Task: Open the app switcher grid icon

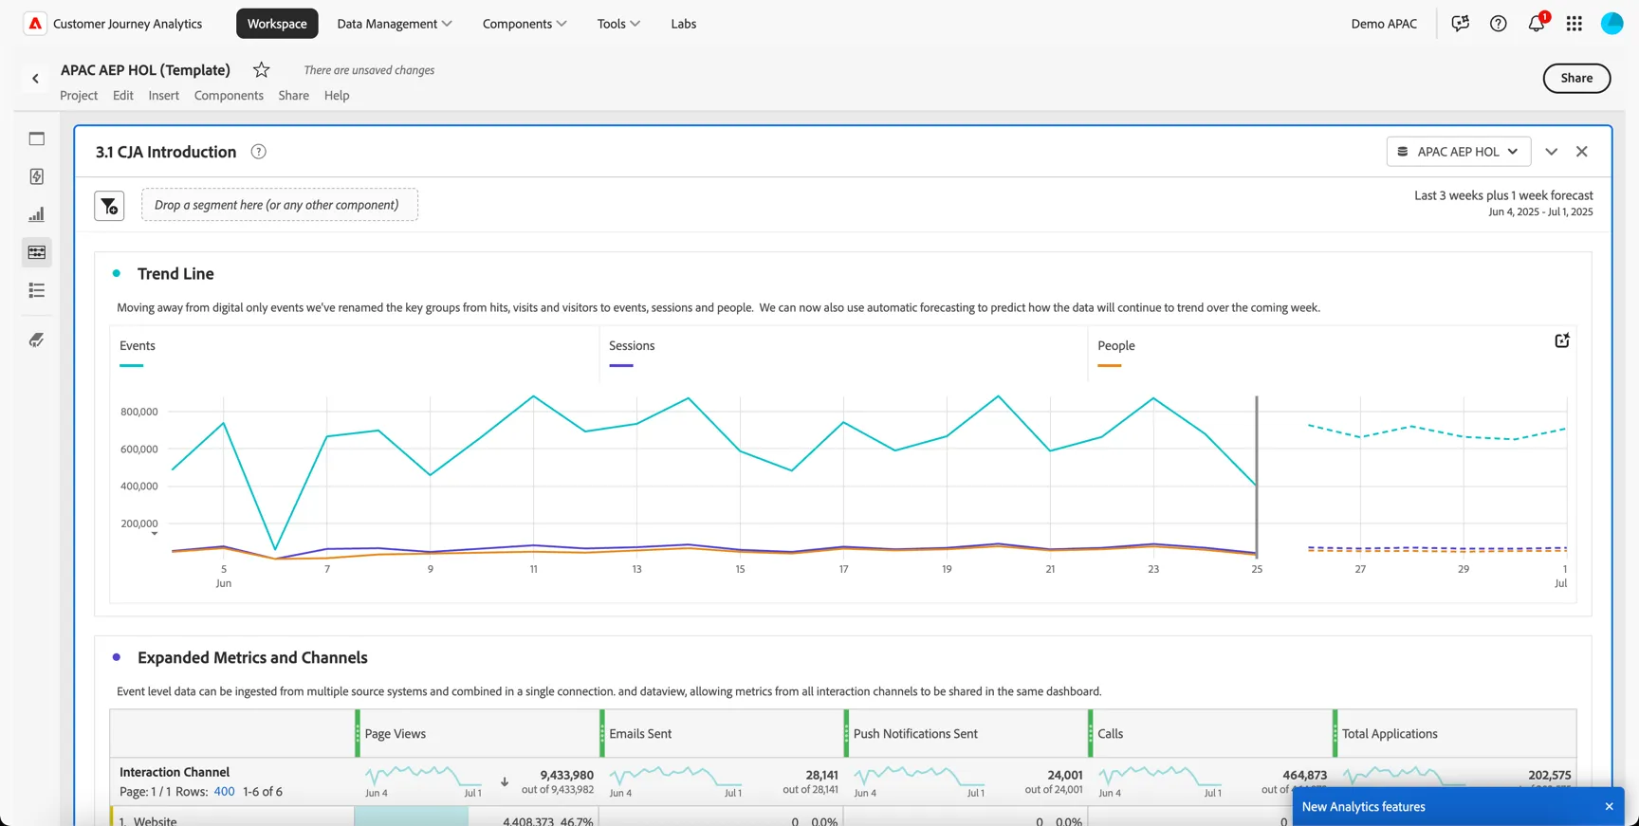Action: [x=1574, y=24]
